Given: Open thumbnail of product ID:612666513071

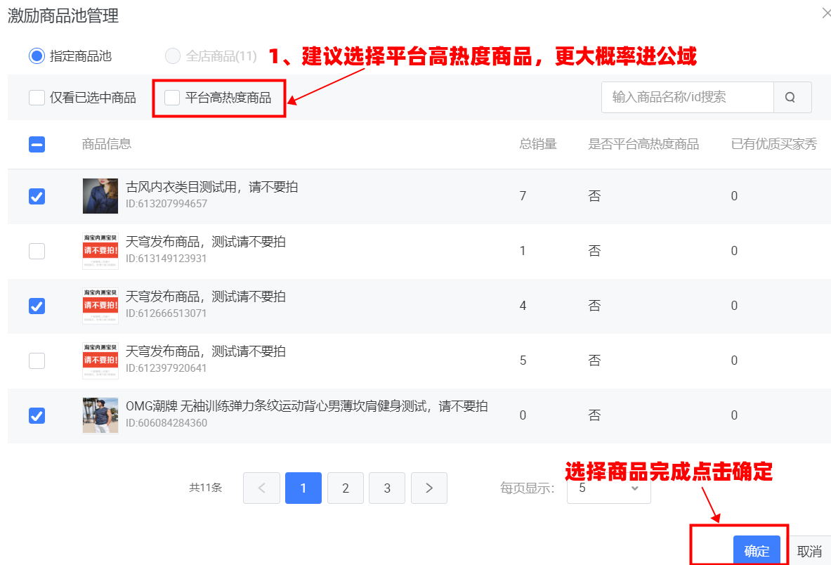Looking at the screenshot, I should coord(100,306).
